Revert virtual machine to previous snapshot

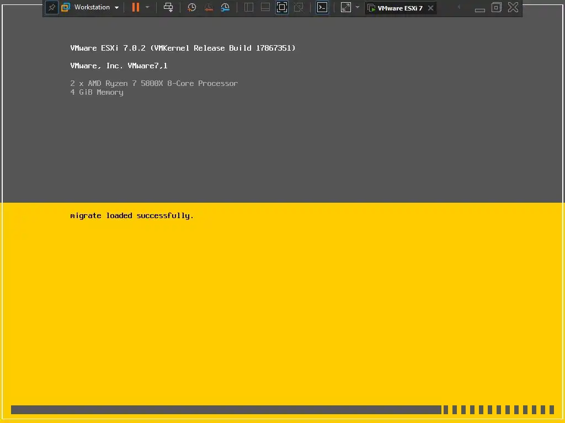coord(209,7)
